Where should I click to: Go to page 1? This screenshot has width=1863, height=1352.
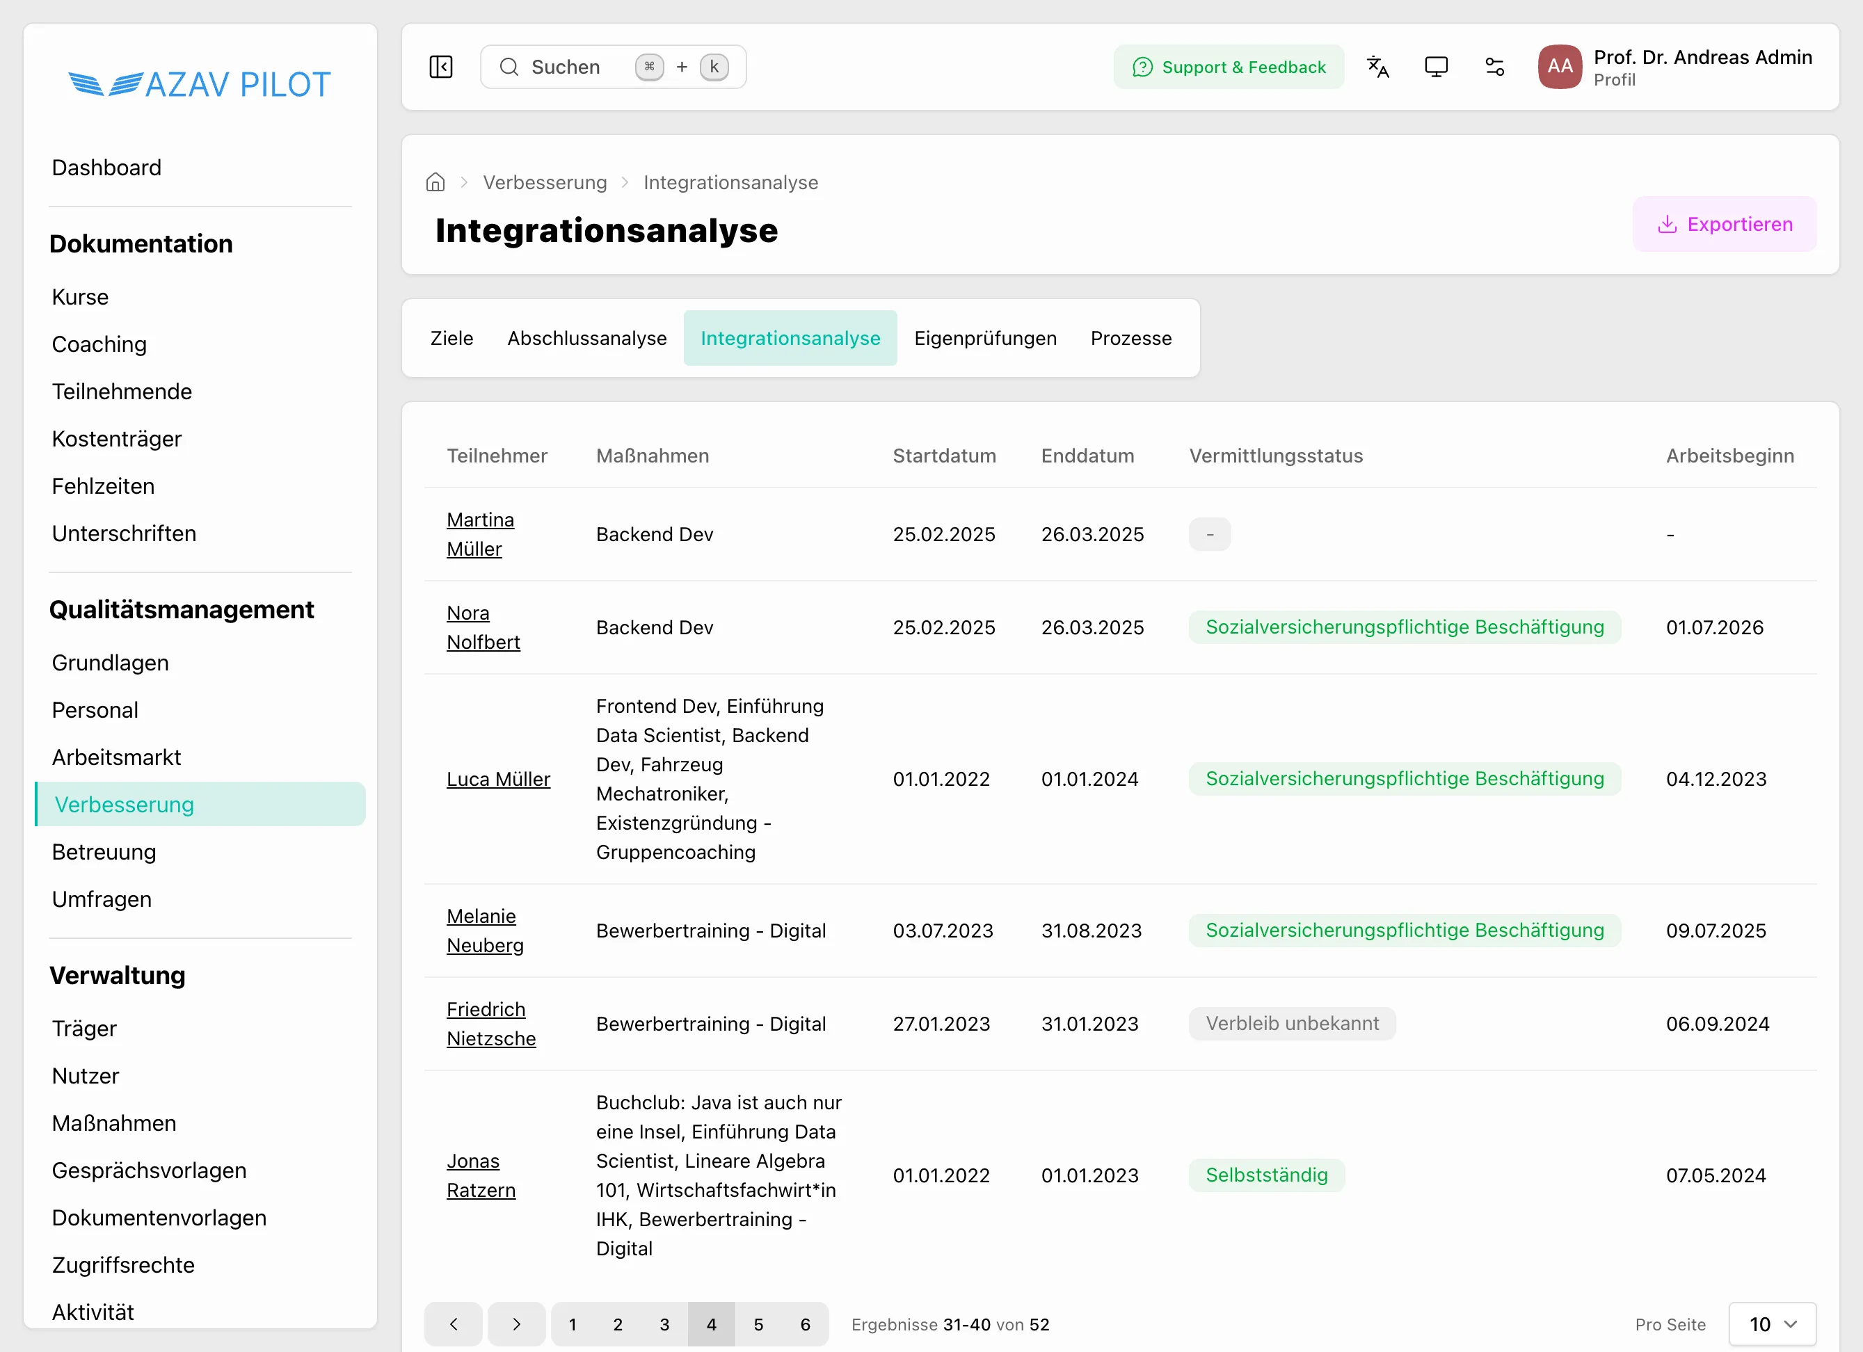point(573,1324)
